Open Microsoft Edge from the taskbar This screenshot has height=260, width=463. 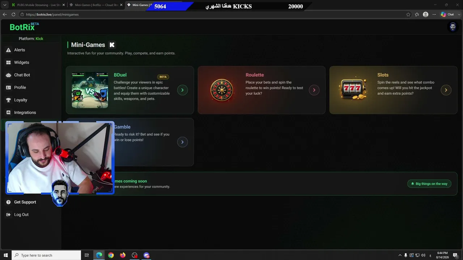(x=99, y=255)
